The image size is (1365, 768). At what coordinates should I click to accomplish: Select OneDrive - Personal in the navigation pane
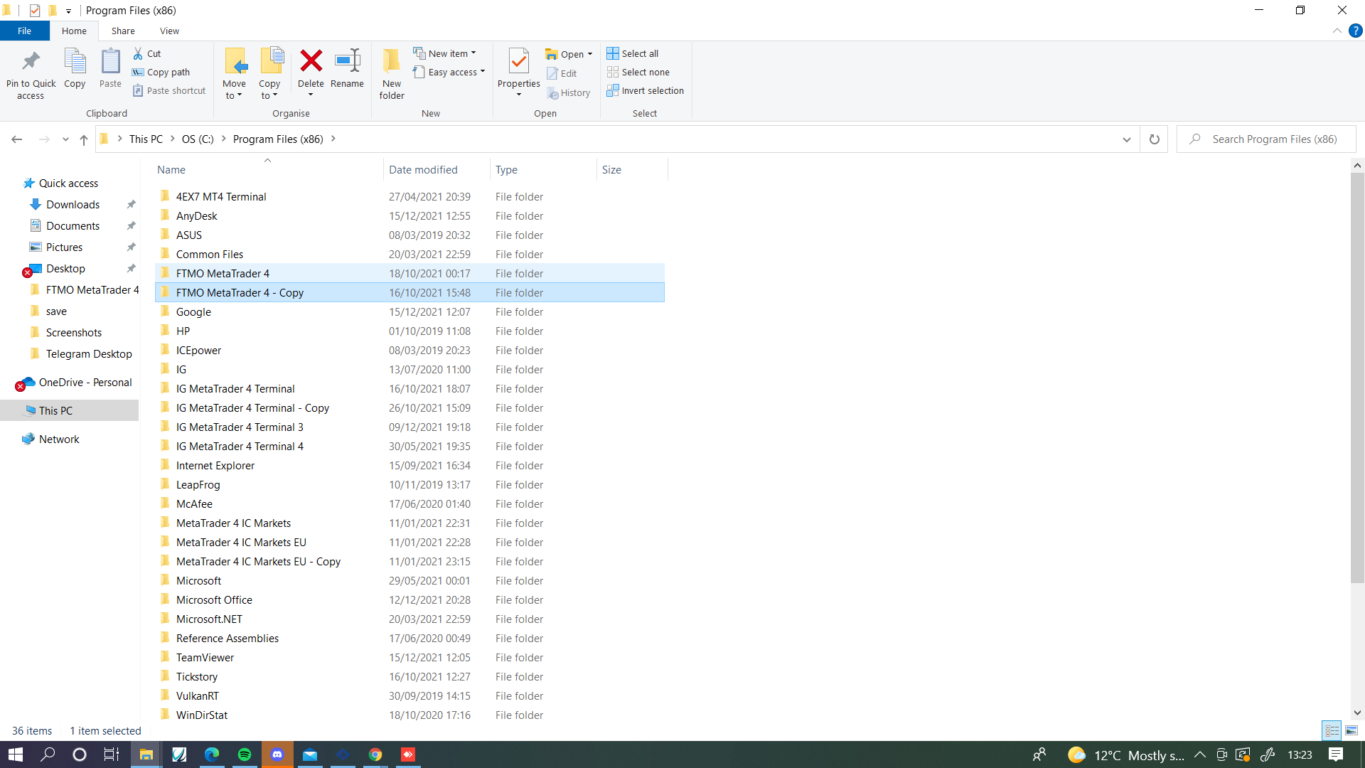(x=85, y=382)
